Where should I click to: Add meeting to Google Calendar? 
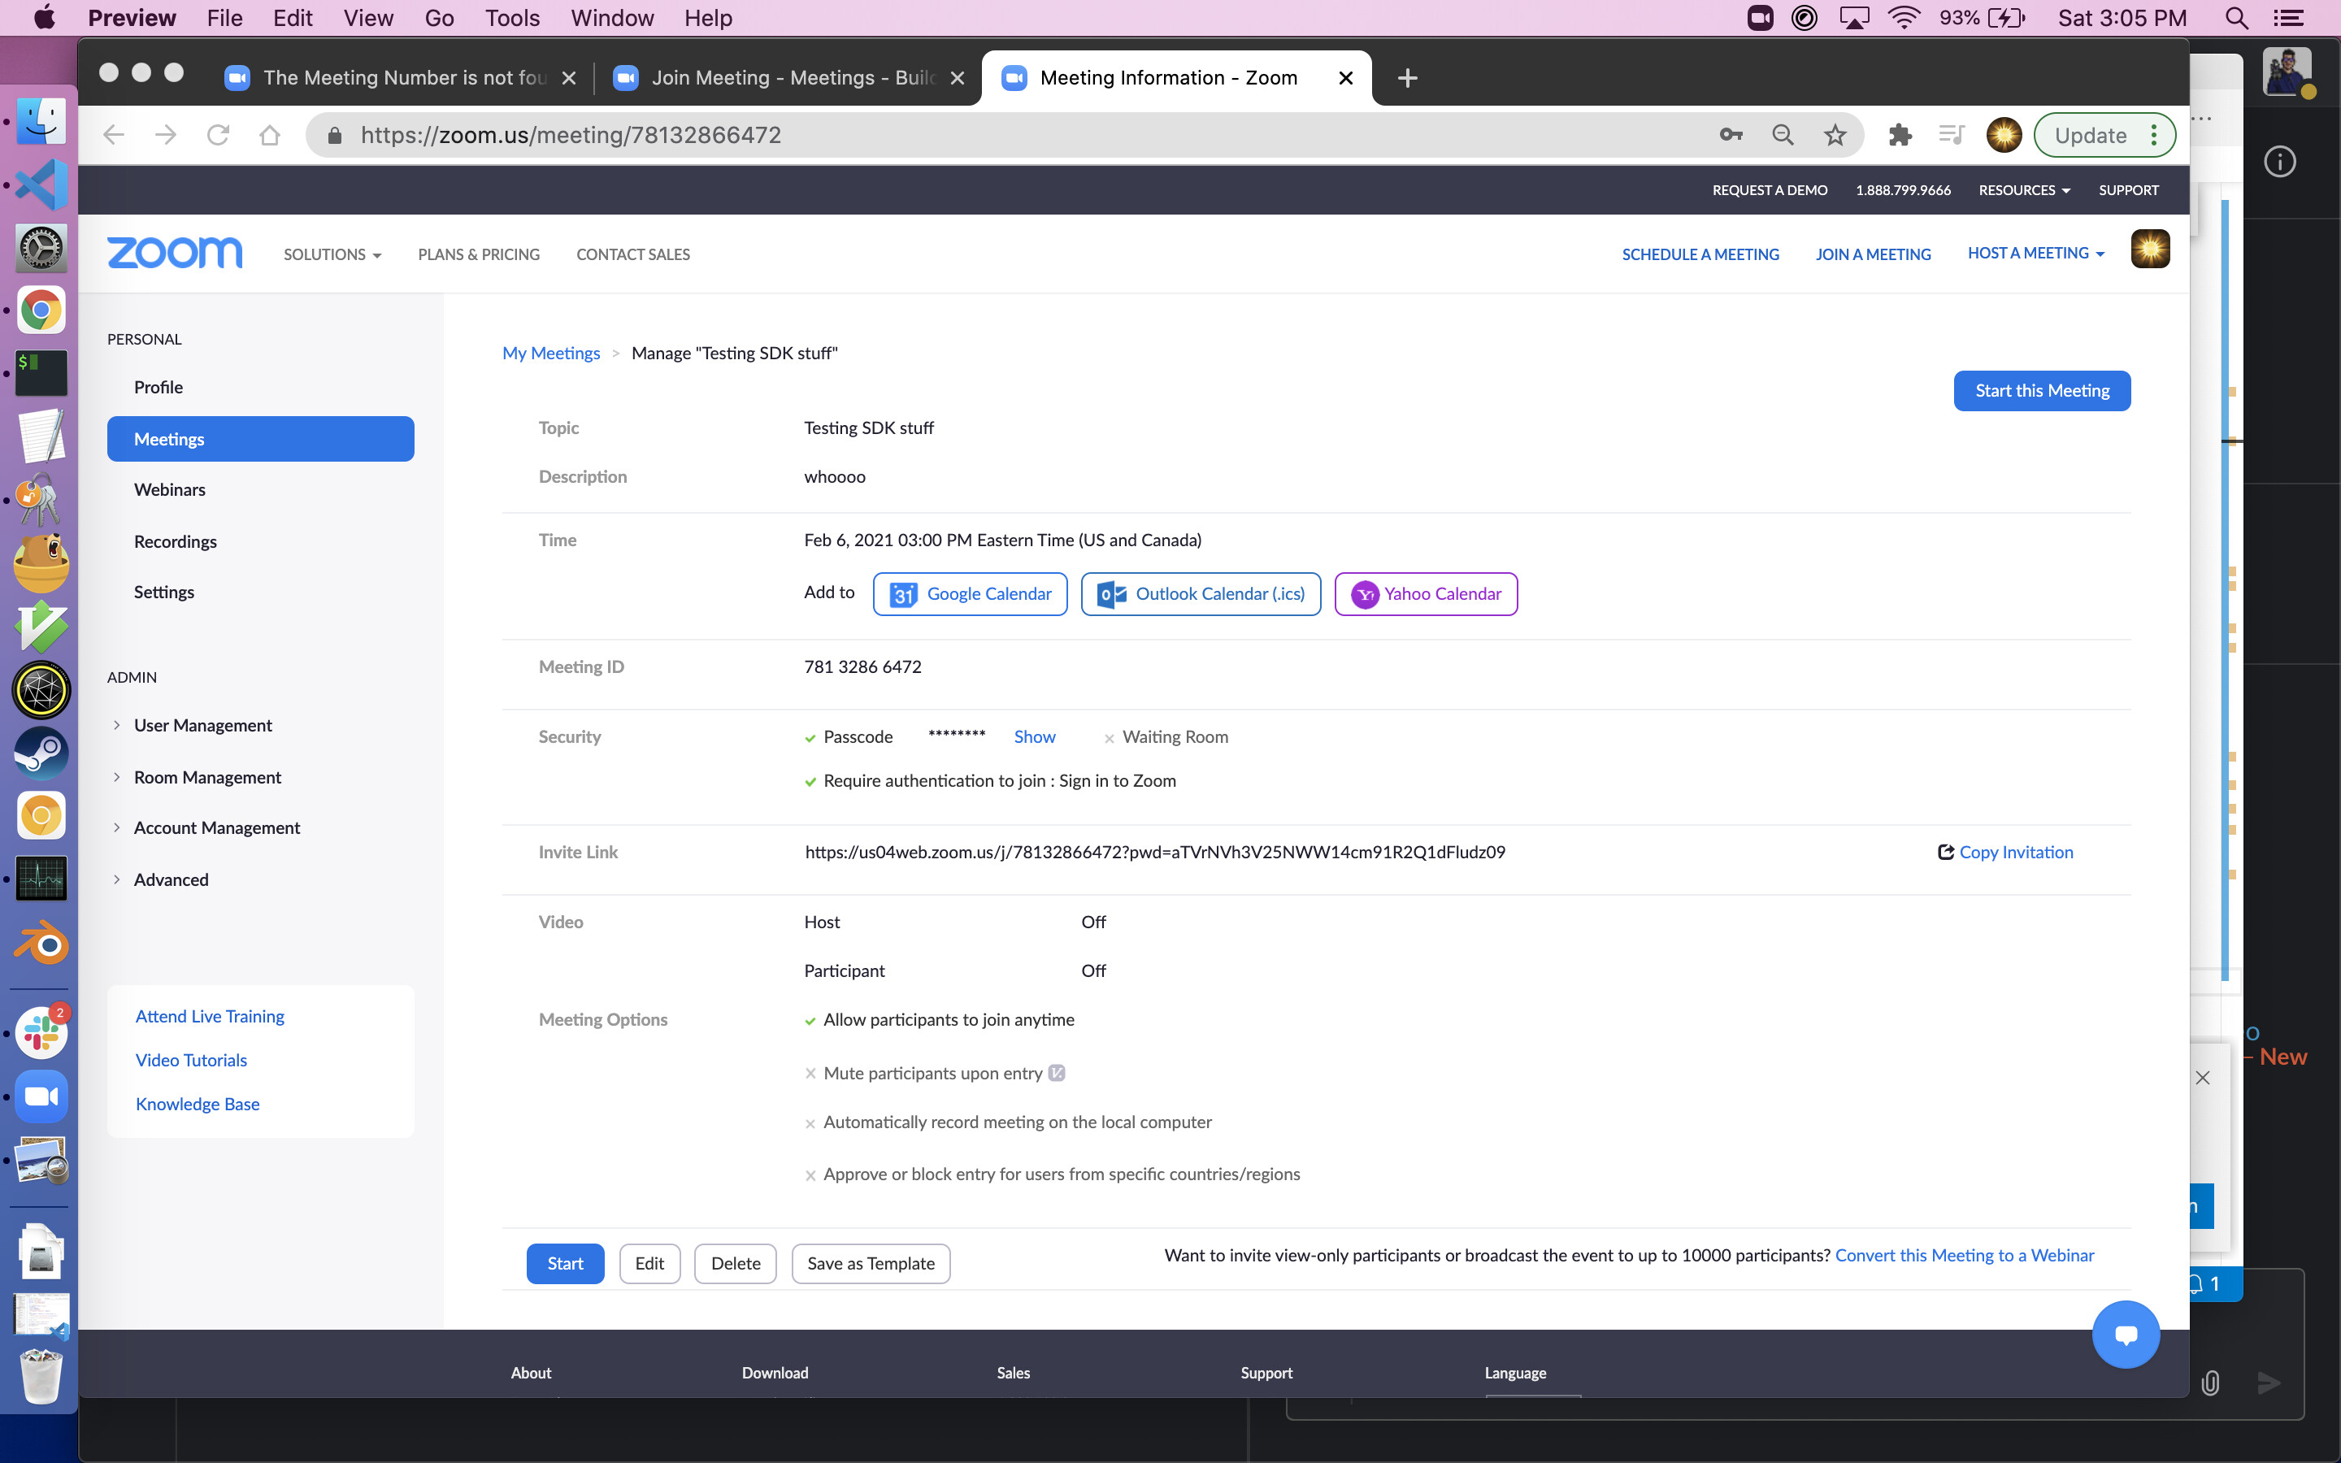(x=969, y=594)
